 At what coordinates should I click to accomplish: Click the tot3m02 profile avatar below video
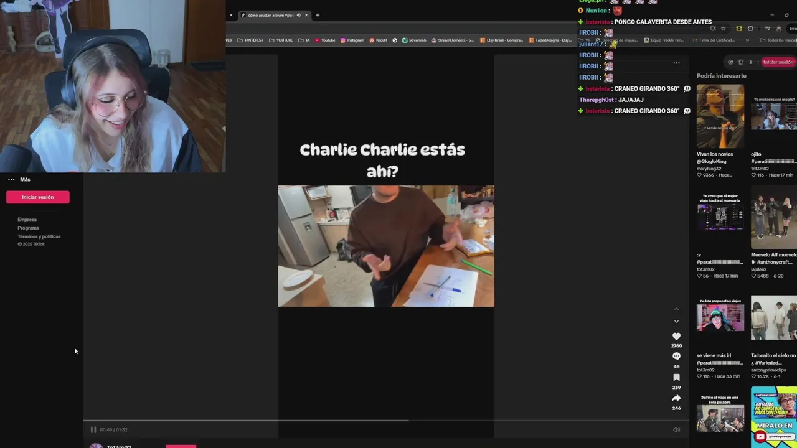pyautogui.click(x=96, y=446)
